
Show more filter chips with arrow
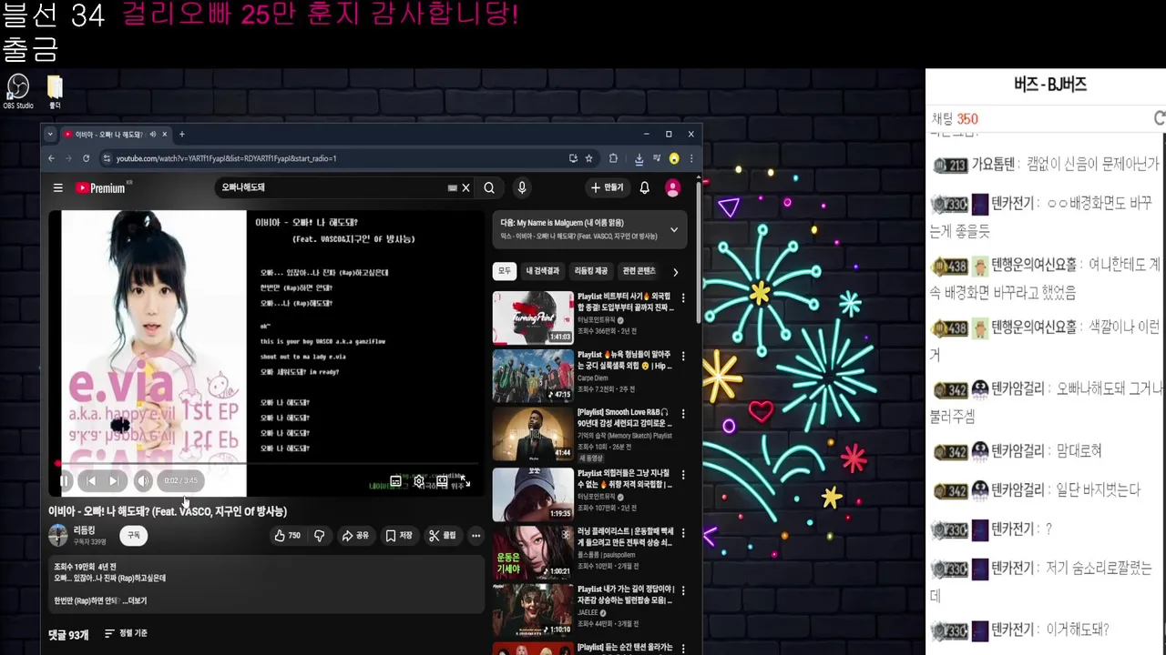(x=675, y=271)
